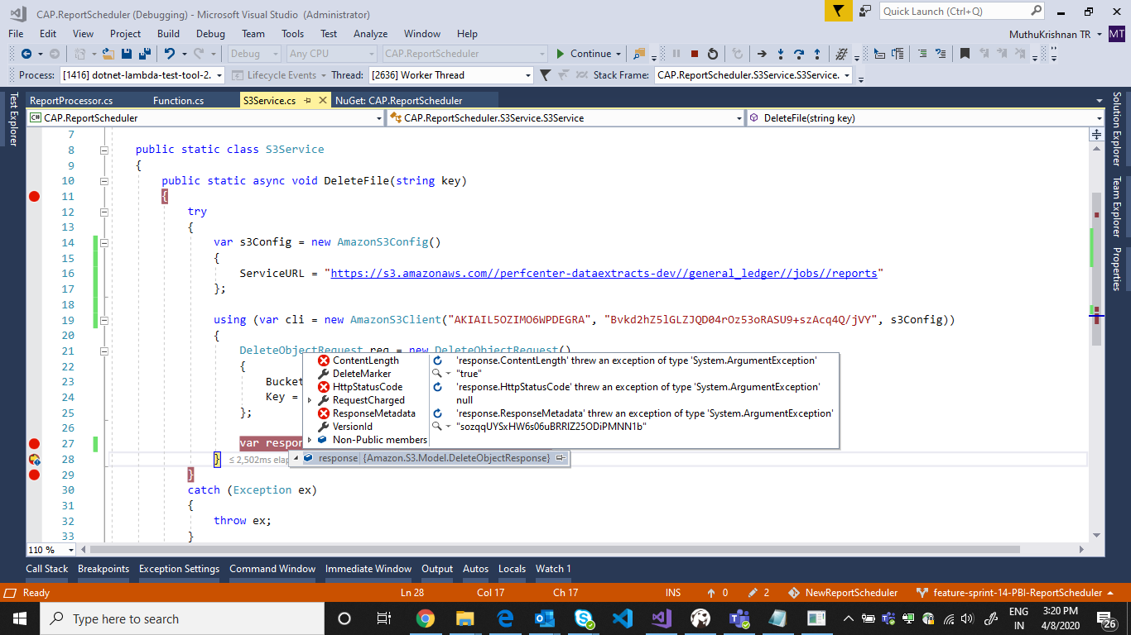
Task: Restart debugging using the circular arrow icon
Action: click(x=712, y=55)
